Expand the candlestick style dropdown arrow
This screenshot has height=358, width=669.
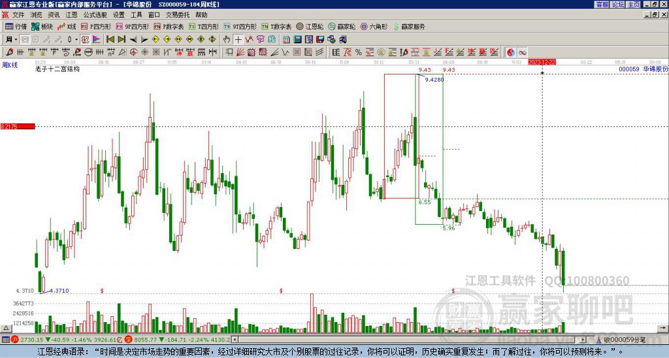click(x=76, y=39)
